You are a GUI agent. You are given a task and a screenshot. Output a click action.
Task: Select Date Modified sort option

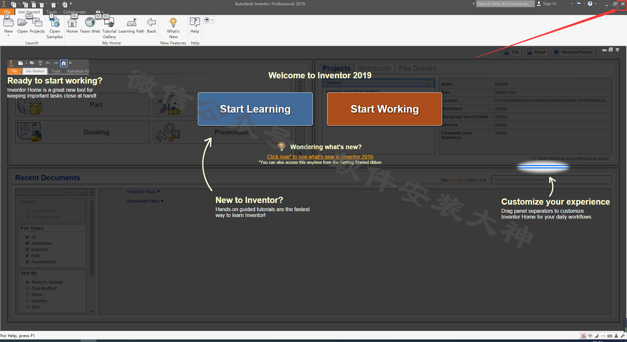27,288
